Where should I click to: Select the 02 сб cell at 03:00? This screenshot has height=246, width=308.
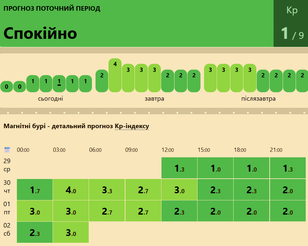(71, 232)
